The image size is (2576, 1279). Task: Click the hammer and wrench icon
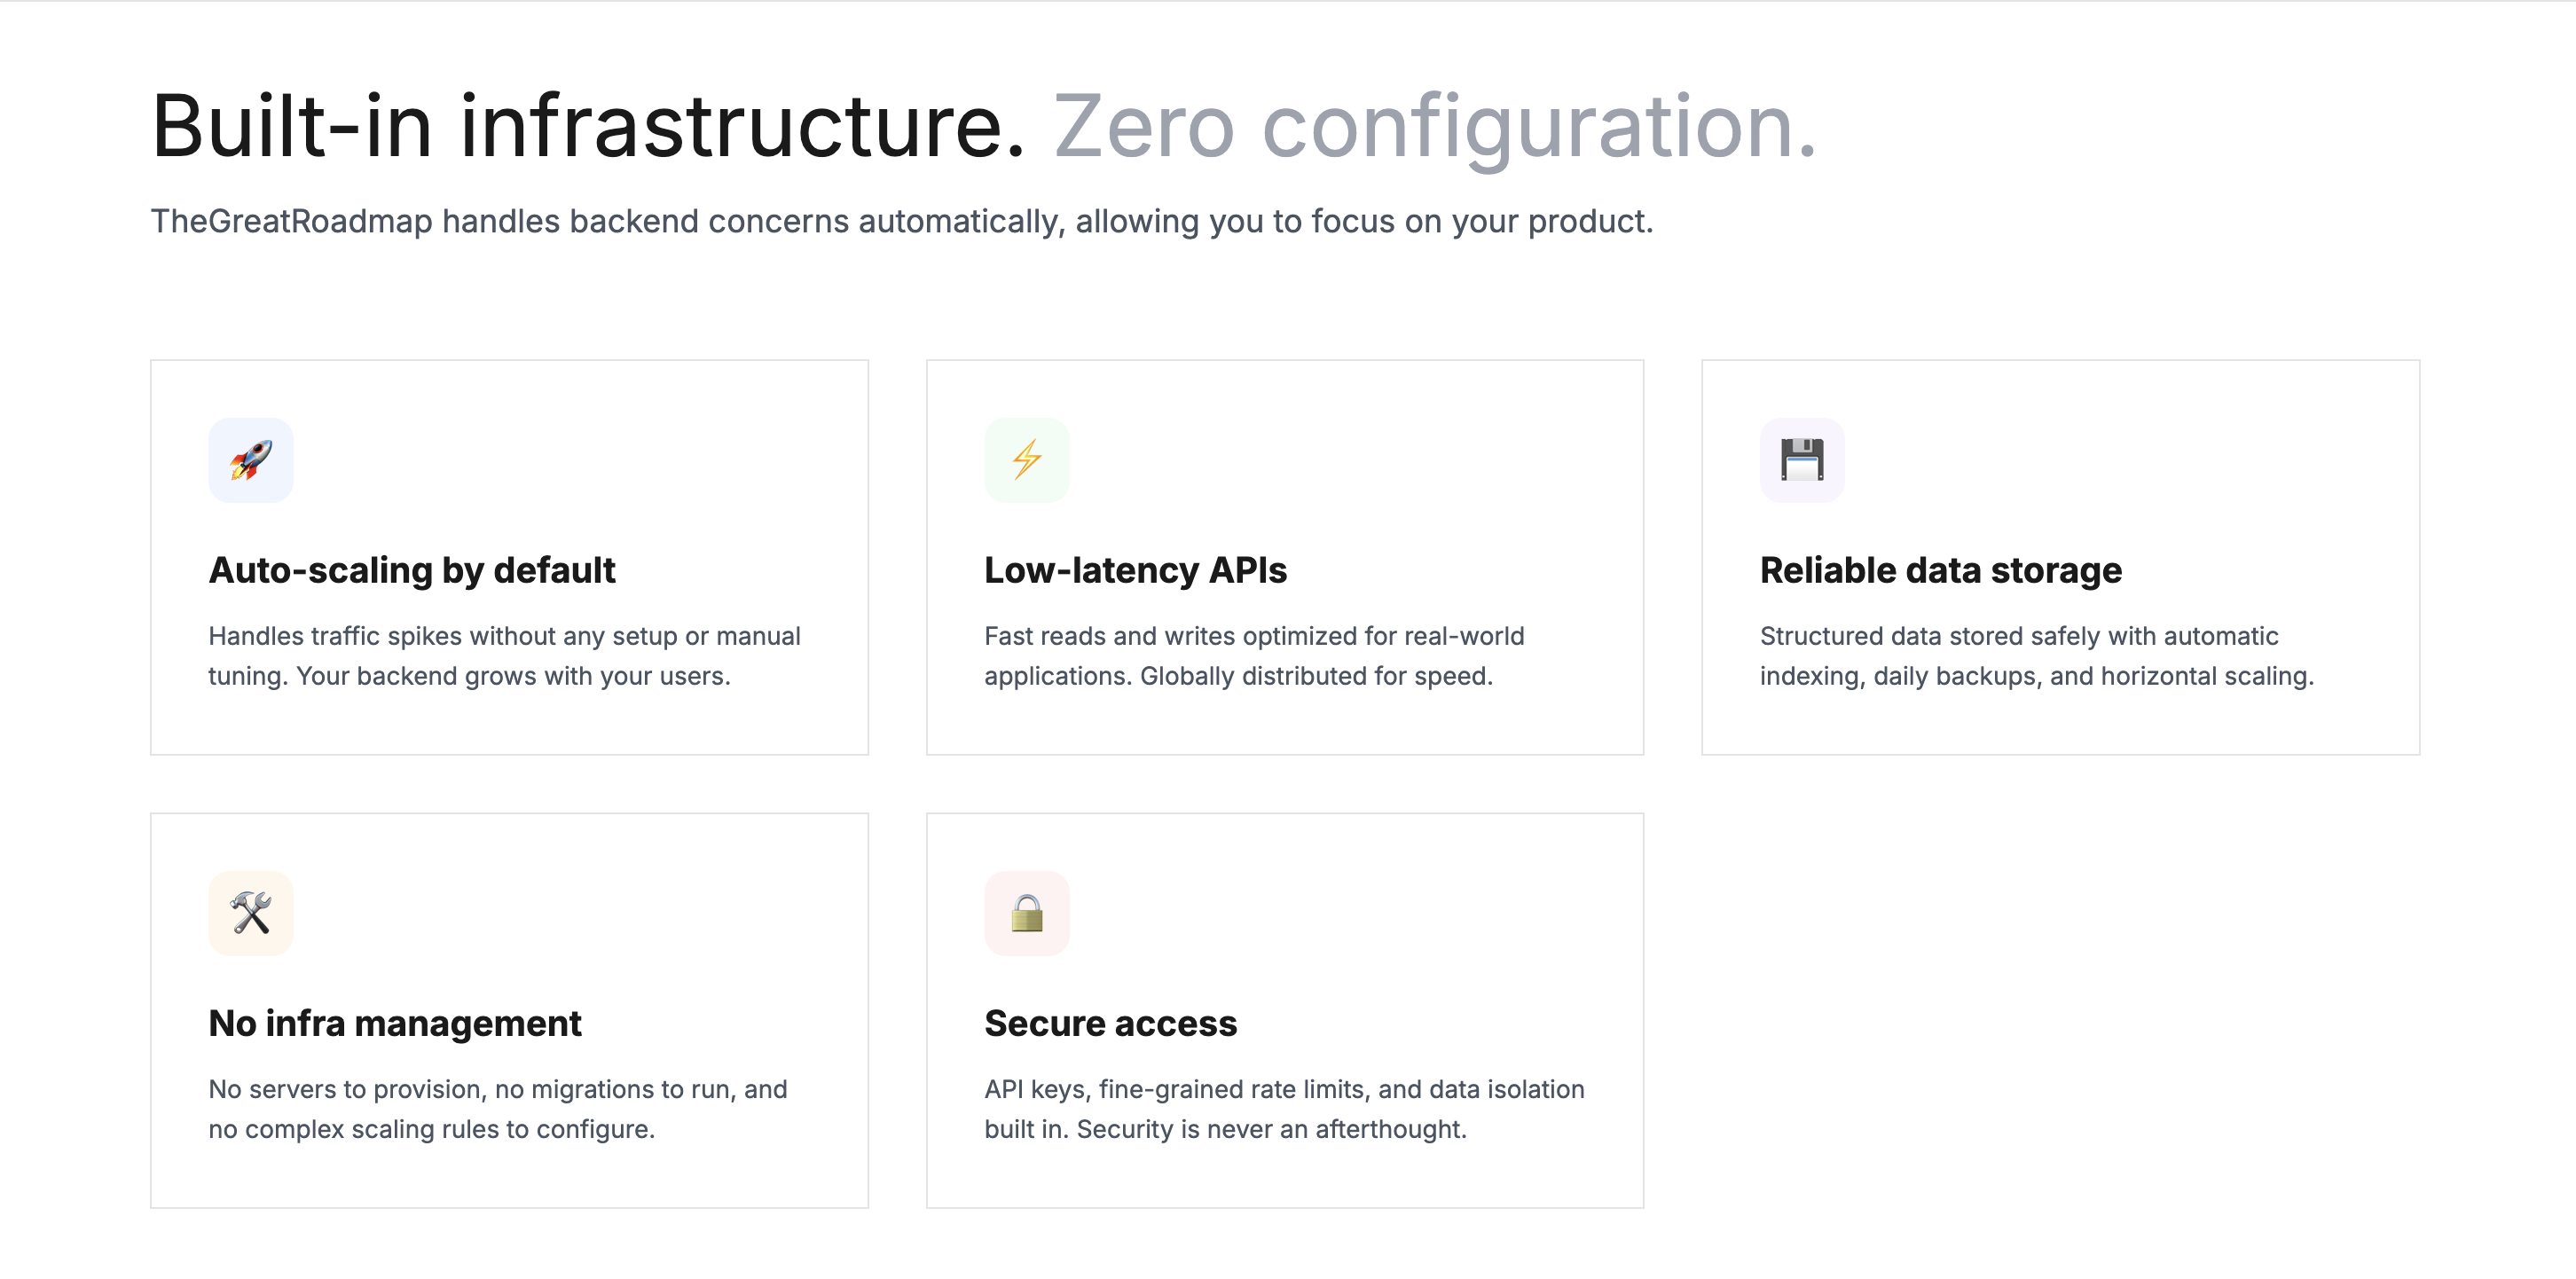coord(250,913)
